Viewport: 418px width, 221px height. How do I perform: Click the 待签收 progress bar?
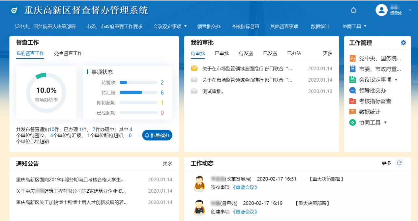tap(138, 82)
